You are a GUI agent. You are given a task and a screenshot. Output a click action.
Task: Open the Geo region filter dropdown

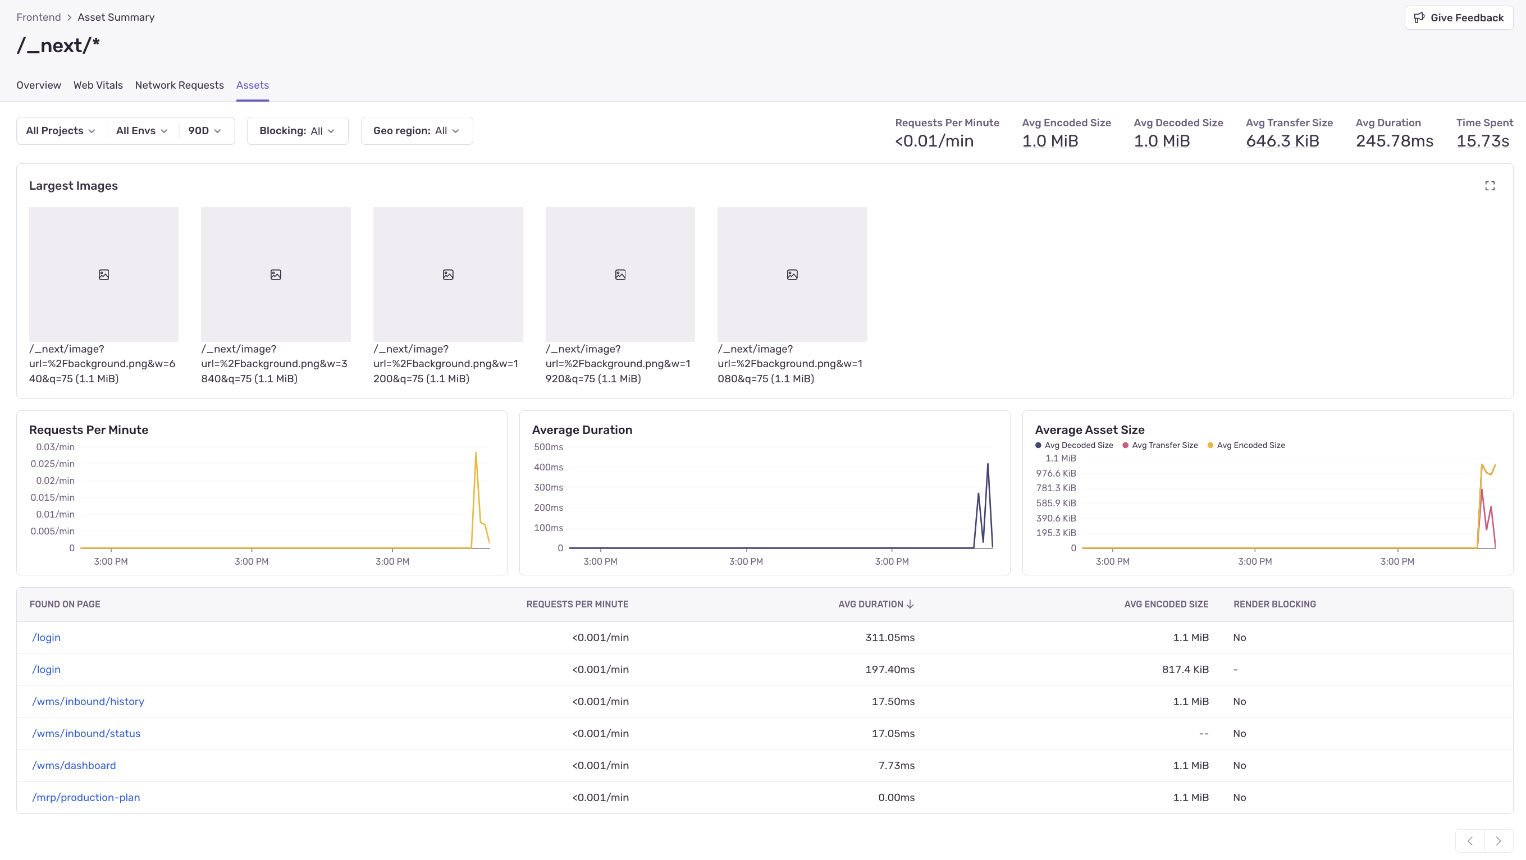tap(416, 131)
